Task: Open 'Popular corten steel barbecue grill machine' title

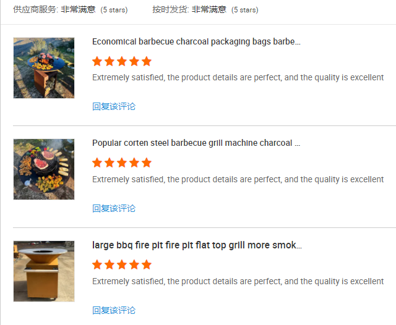Action: (196, 143)
